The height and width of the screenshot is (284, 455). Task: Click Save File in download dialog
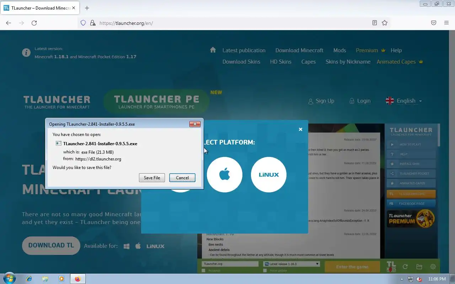coord(152,178)
